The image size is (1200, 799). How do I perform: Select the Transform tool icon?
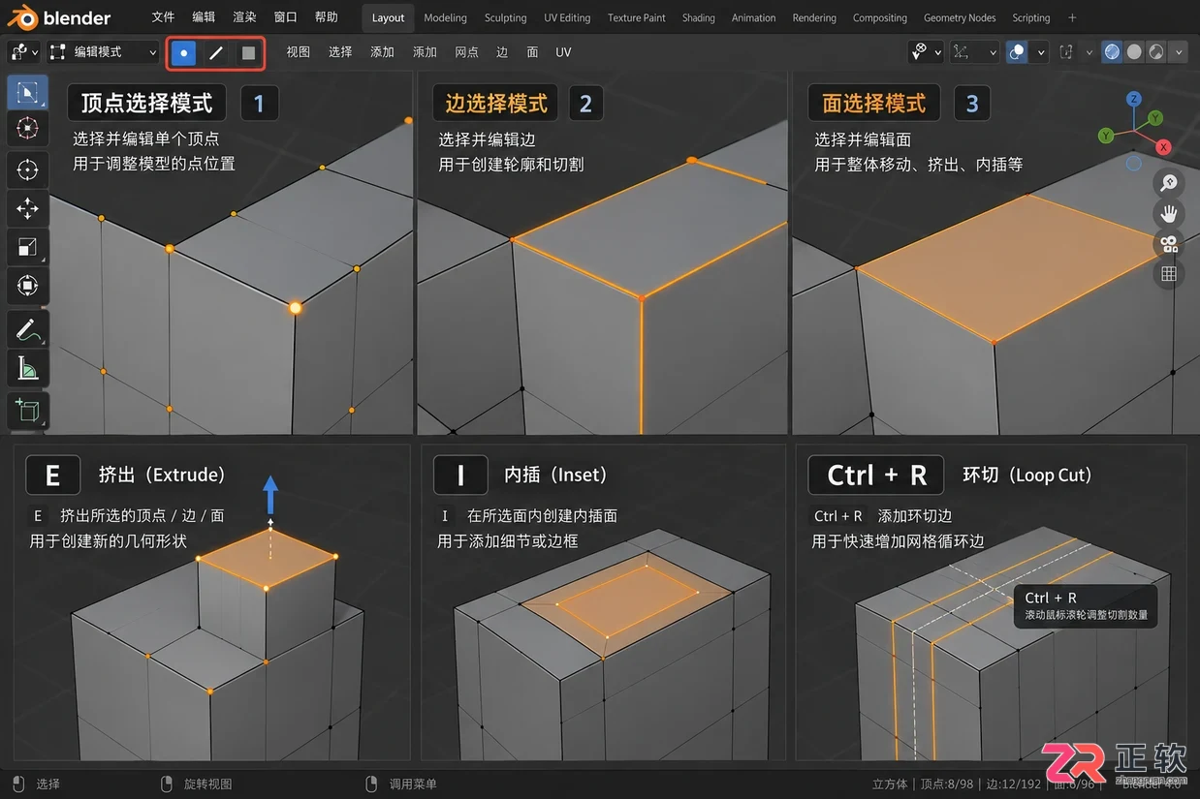(x=27, y=286)
